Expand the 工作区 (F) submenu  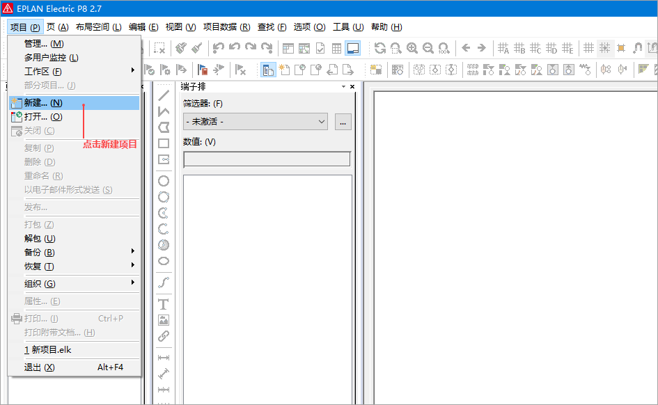tap(75, 71)
